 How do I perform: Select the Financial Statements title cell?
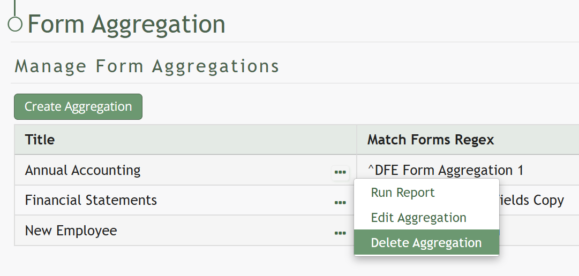click(91, 201)
